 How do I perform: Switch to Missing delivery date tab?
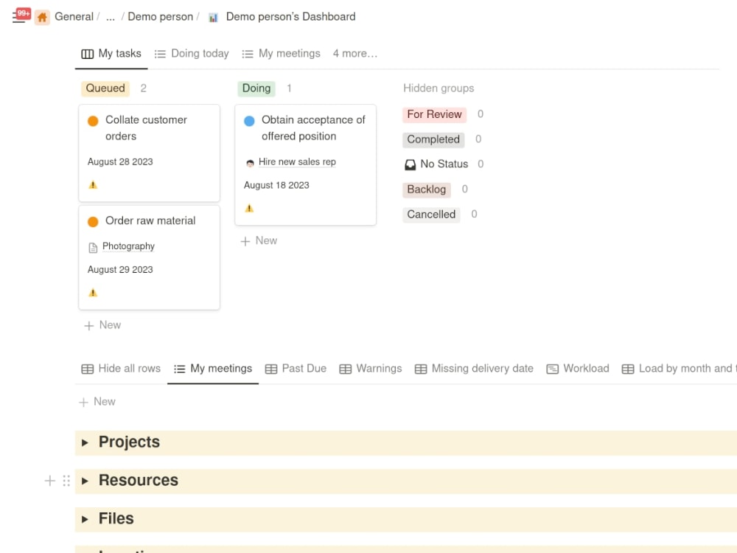[x=474, y=369]
